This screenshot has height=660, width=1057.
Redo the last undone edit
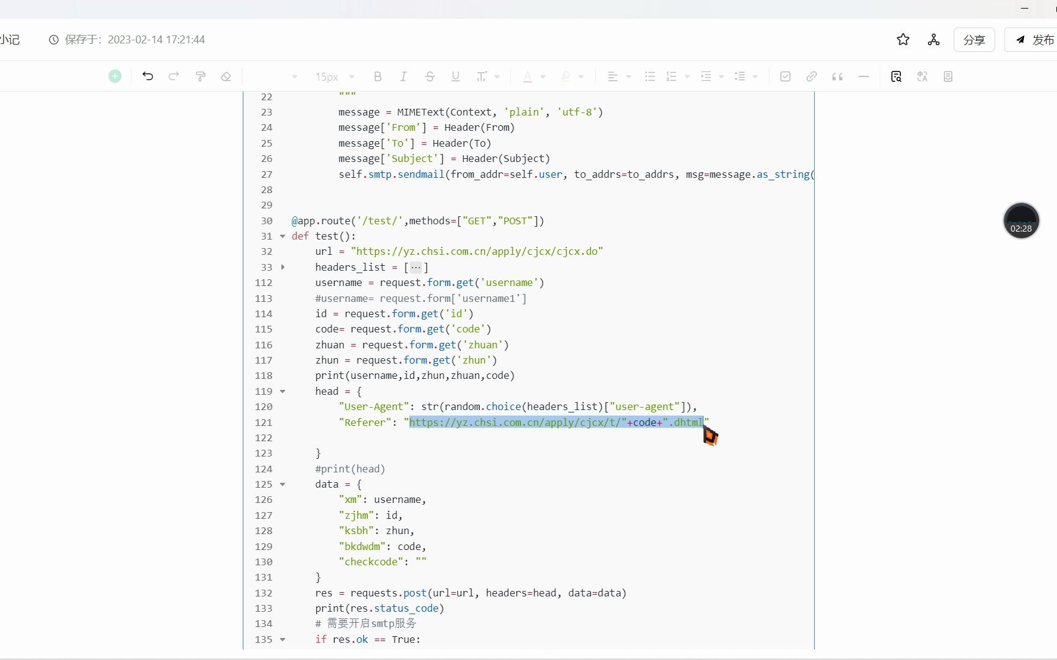click(x=174, y=76)
